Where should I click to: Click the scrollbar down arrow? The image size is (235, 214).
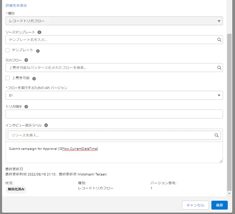pyautogui.click(x=229, y=194)
